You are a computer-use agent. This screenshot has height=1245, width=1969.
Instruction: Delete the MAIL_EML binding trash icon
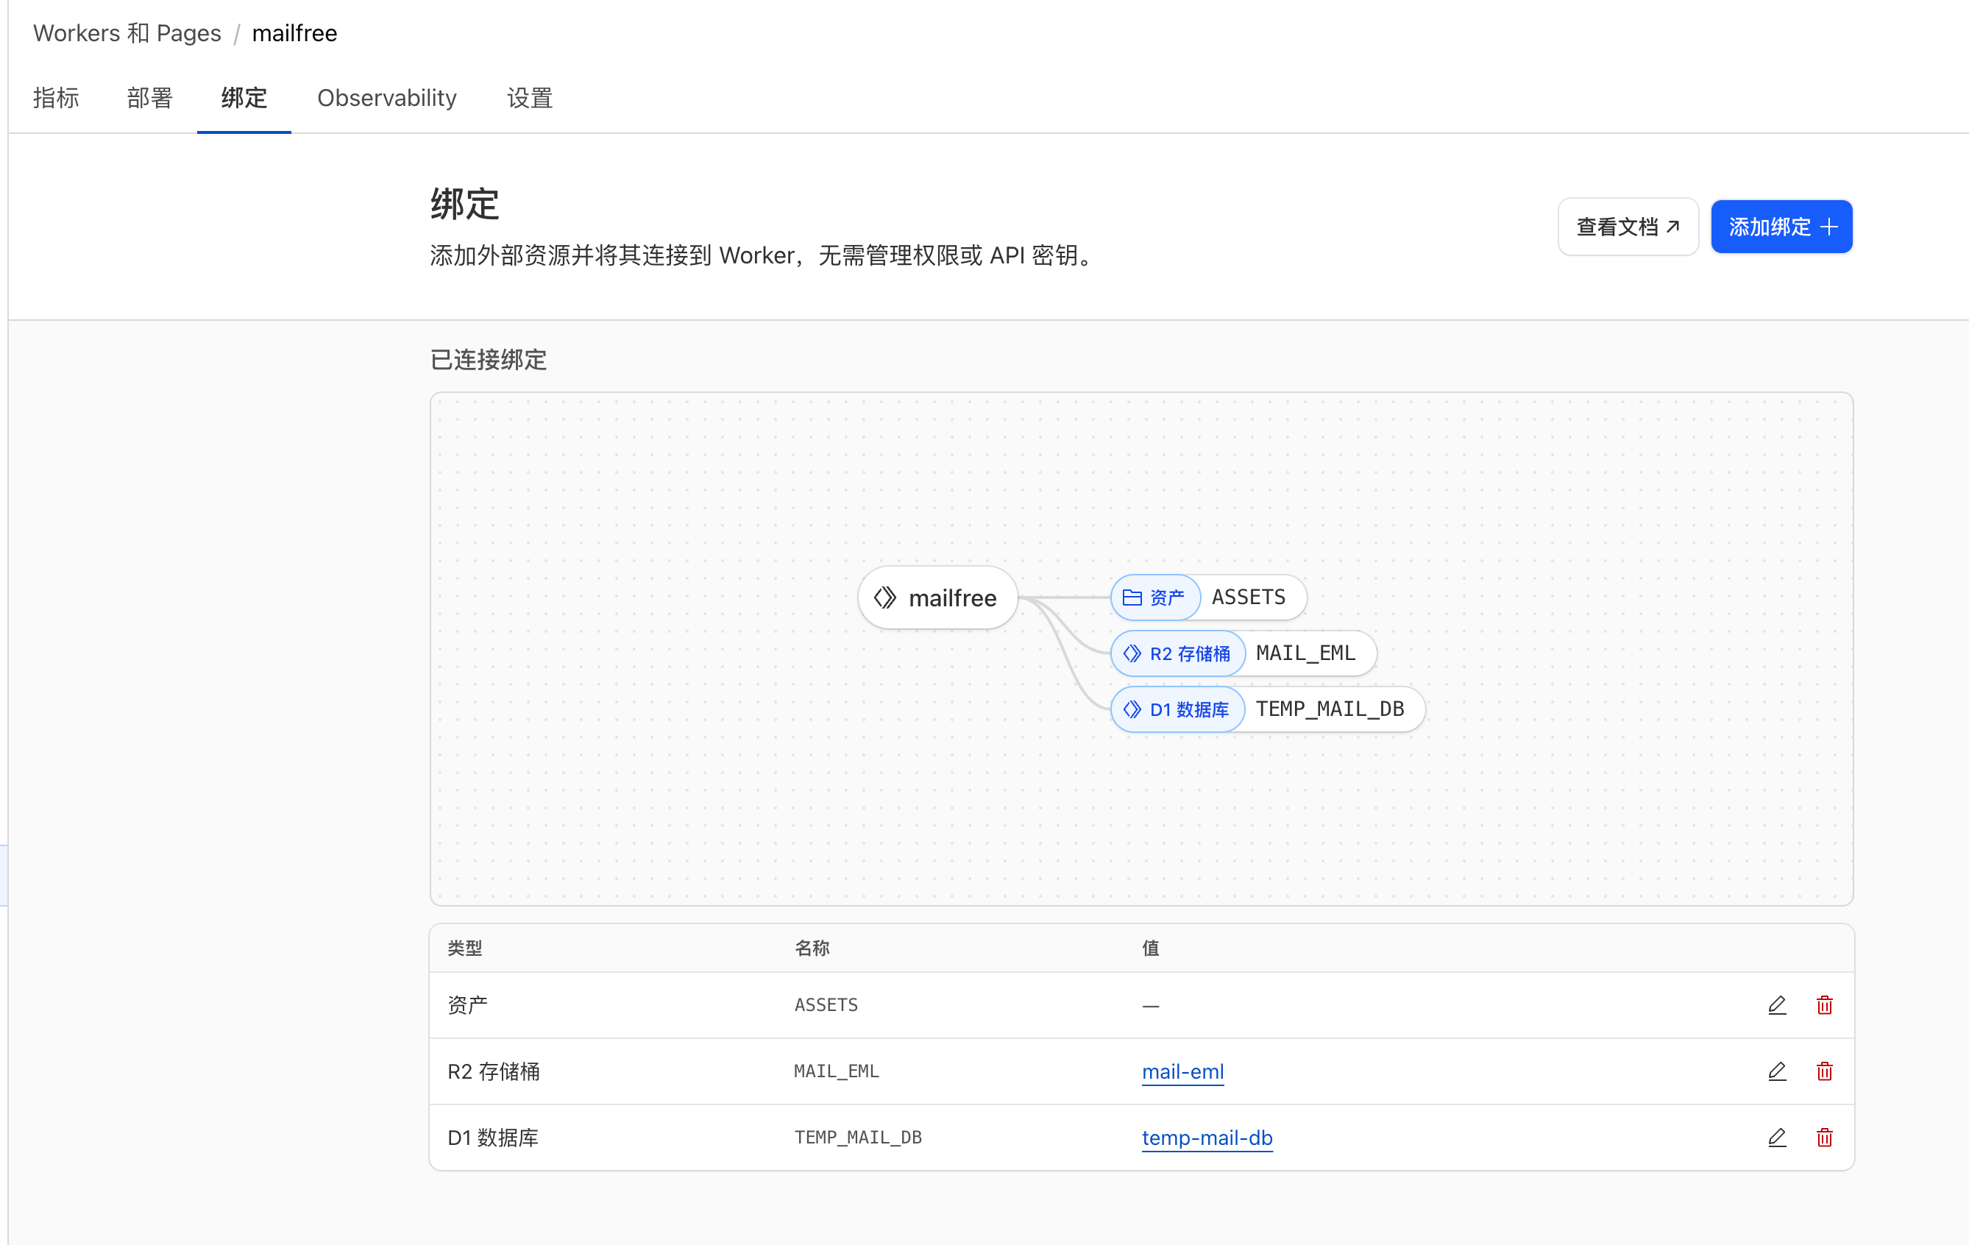click(x=1824, y=1071)
